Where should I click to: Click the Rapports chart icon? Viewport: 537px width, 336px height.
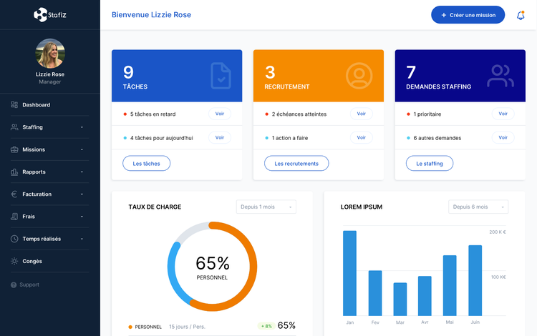(x=14, y=172)
